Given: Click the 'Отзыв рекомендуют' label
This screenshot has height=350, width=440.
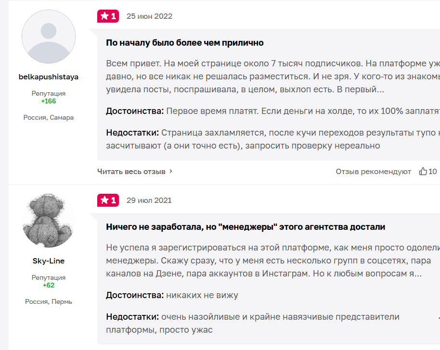Looking at the screenshot, I should pyautogui.click(x=374, y=171).
